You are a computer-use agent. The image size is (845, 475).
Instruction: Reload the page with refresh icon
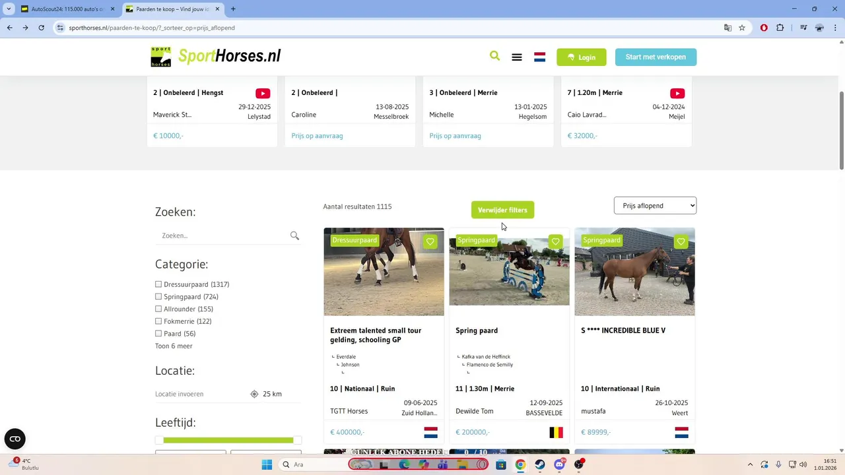point(41,28)
